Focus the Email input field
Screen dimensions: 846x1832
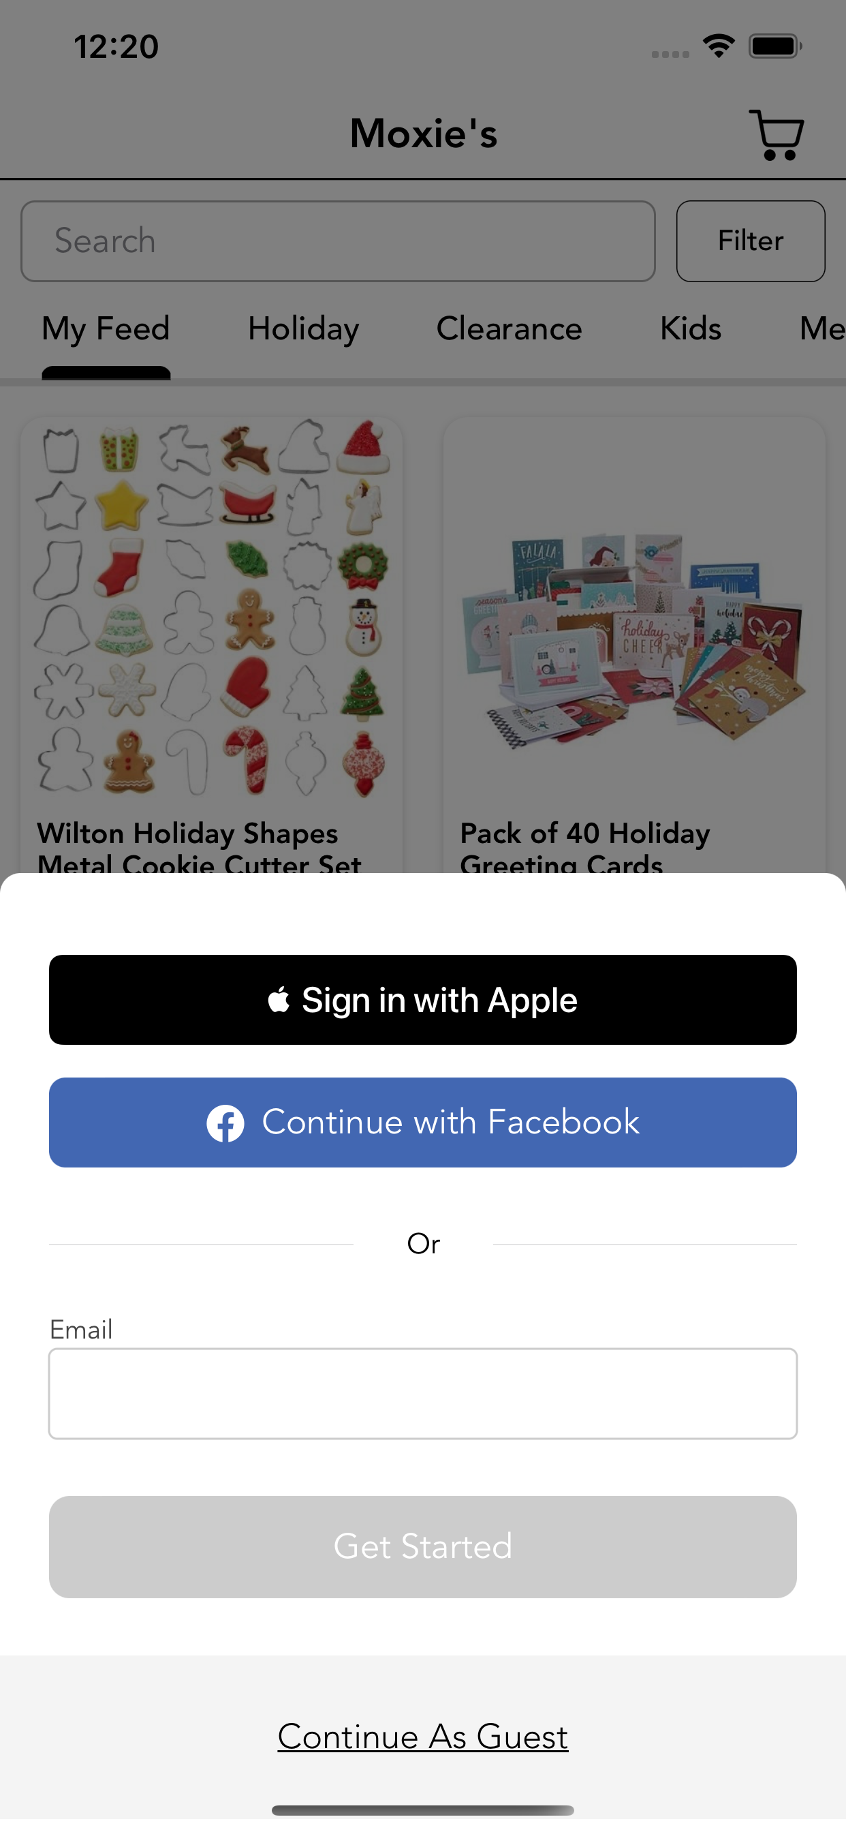(423, 1393)
